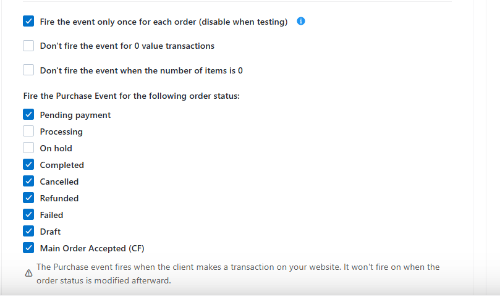Click the warning triangle icon near the note
500x297 pixels.
click(x=28, y=274)
